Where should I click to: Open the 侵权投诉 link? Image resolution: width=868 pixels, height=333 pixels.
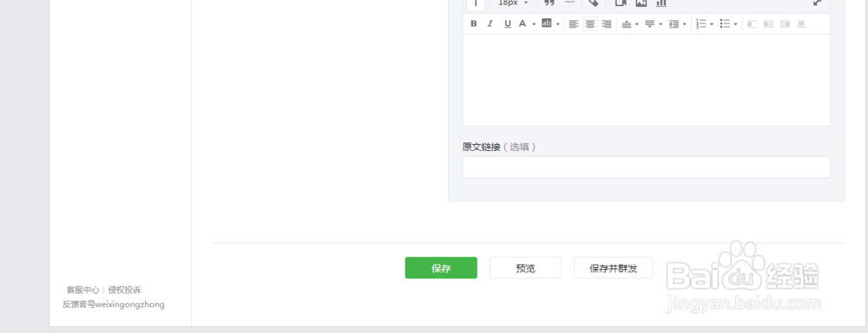[x=124, y=290]
